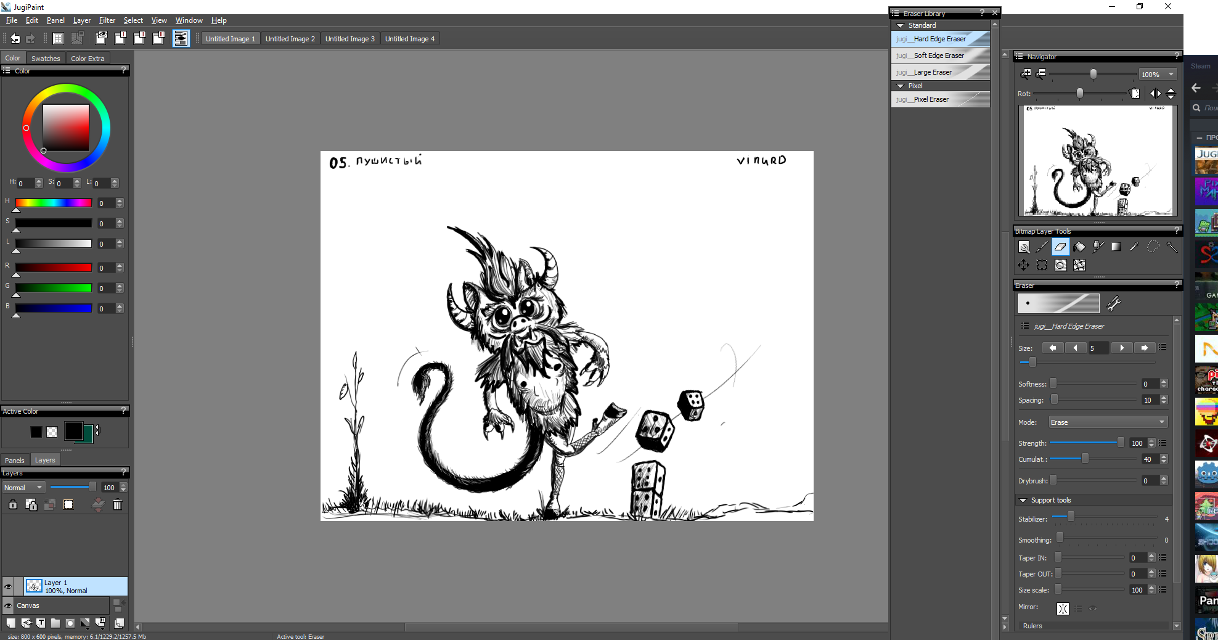Toggle the layer lock icon

pos(13,505)
